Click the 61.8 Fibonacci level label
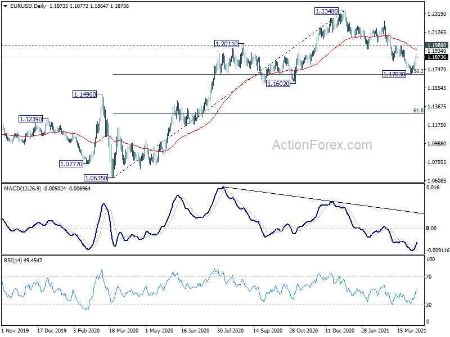The width and height of the screenshot is (450, 337). pos(418,110)
